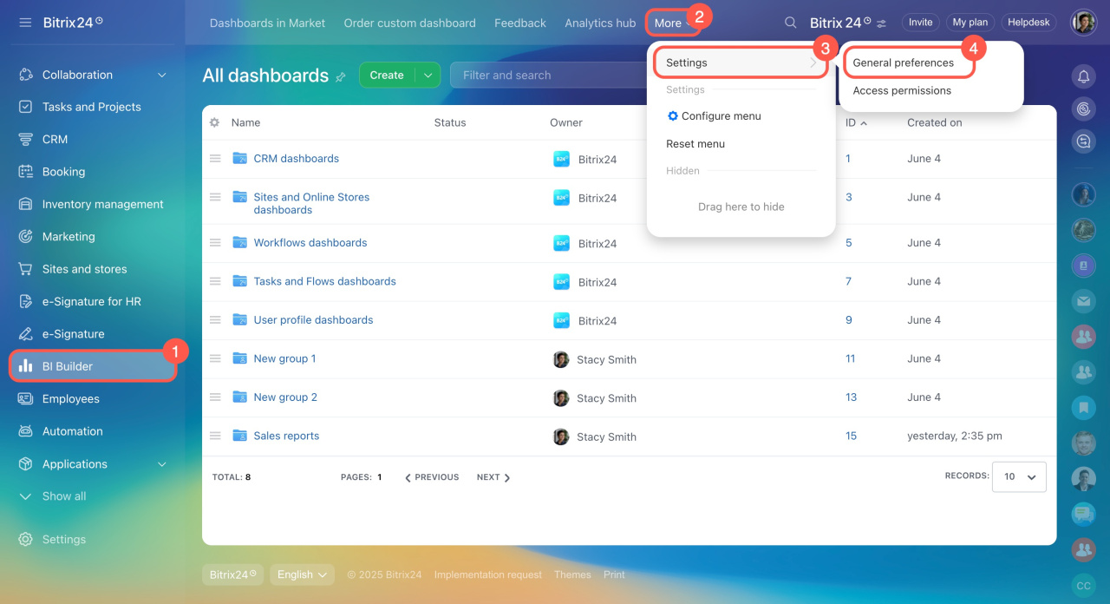The height and width of the screenshot is (604, 1110).
Task: Open the Dashboards in Market tab
Action: click(267, 23)
